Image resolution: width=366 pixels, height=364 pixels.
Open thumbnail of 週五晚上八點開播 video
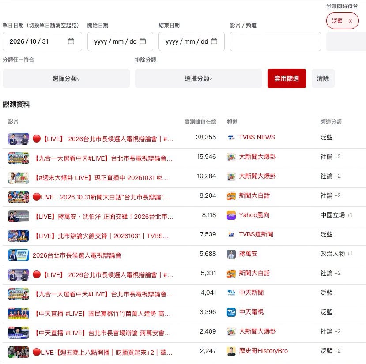[19, 352]
